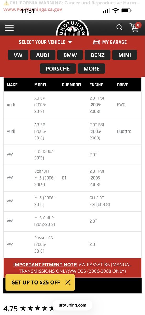This screenshot has width=145, height=315.
Task: Open My Garage car icon
Action: [x=96, y=42]
